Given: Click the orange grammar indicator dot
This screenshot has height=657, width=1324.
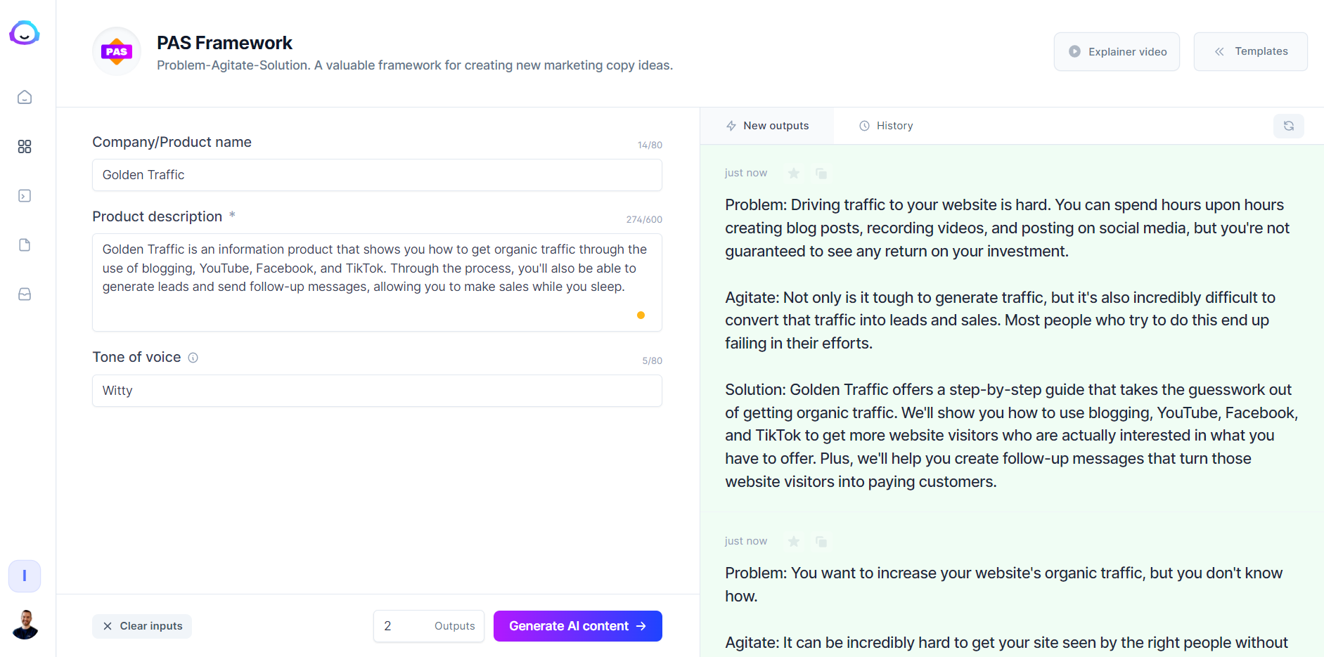Looking at the screenshot, I should (x=641, y=315).
